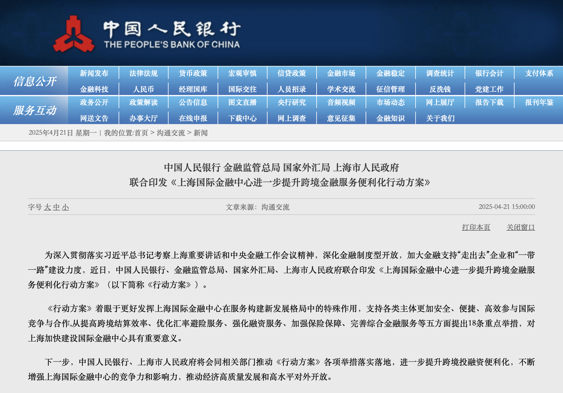The height and width of the screenshot is (393, 563).
Task: Click the 服务互动 category header
Action: [34, 110]
